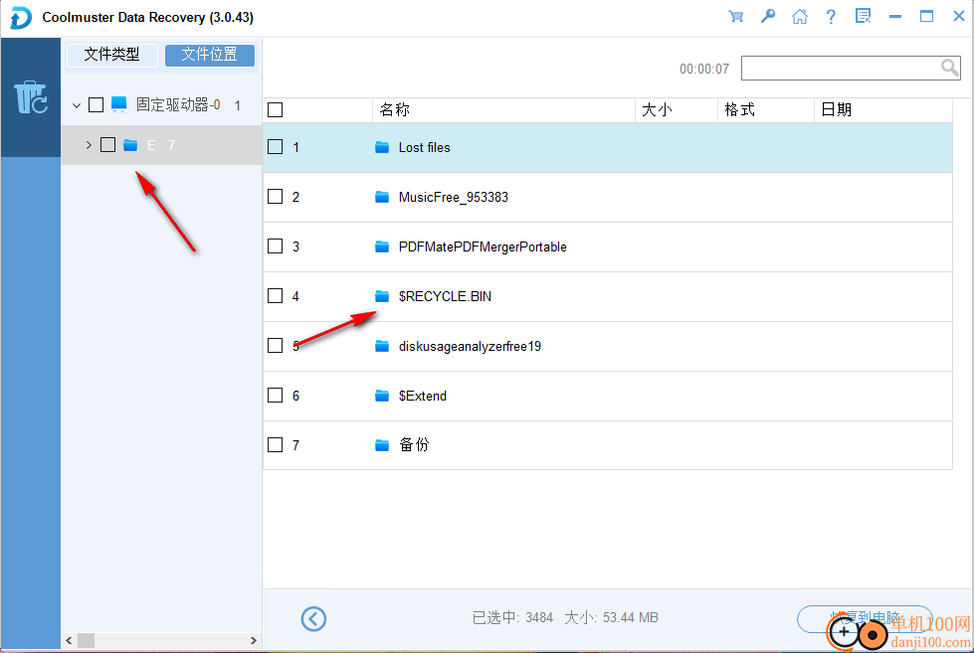Image resolution: width=974 pixels, height=653 pixels.
Task: Select the $Extend name text
Action: pos(423,396)
